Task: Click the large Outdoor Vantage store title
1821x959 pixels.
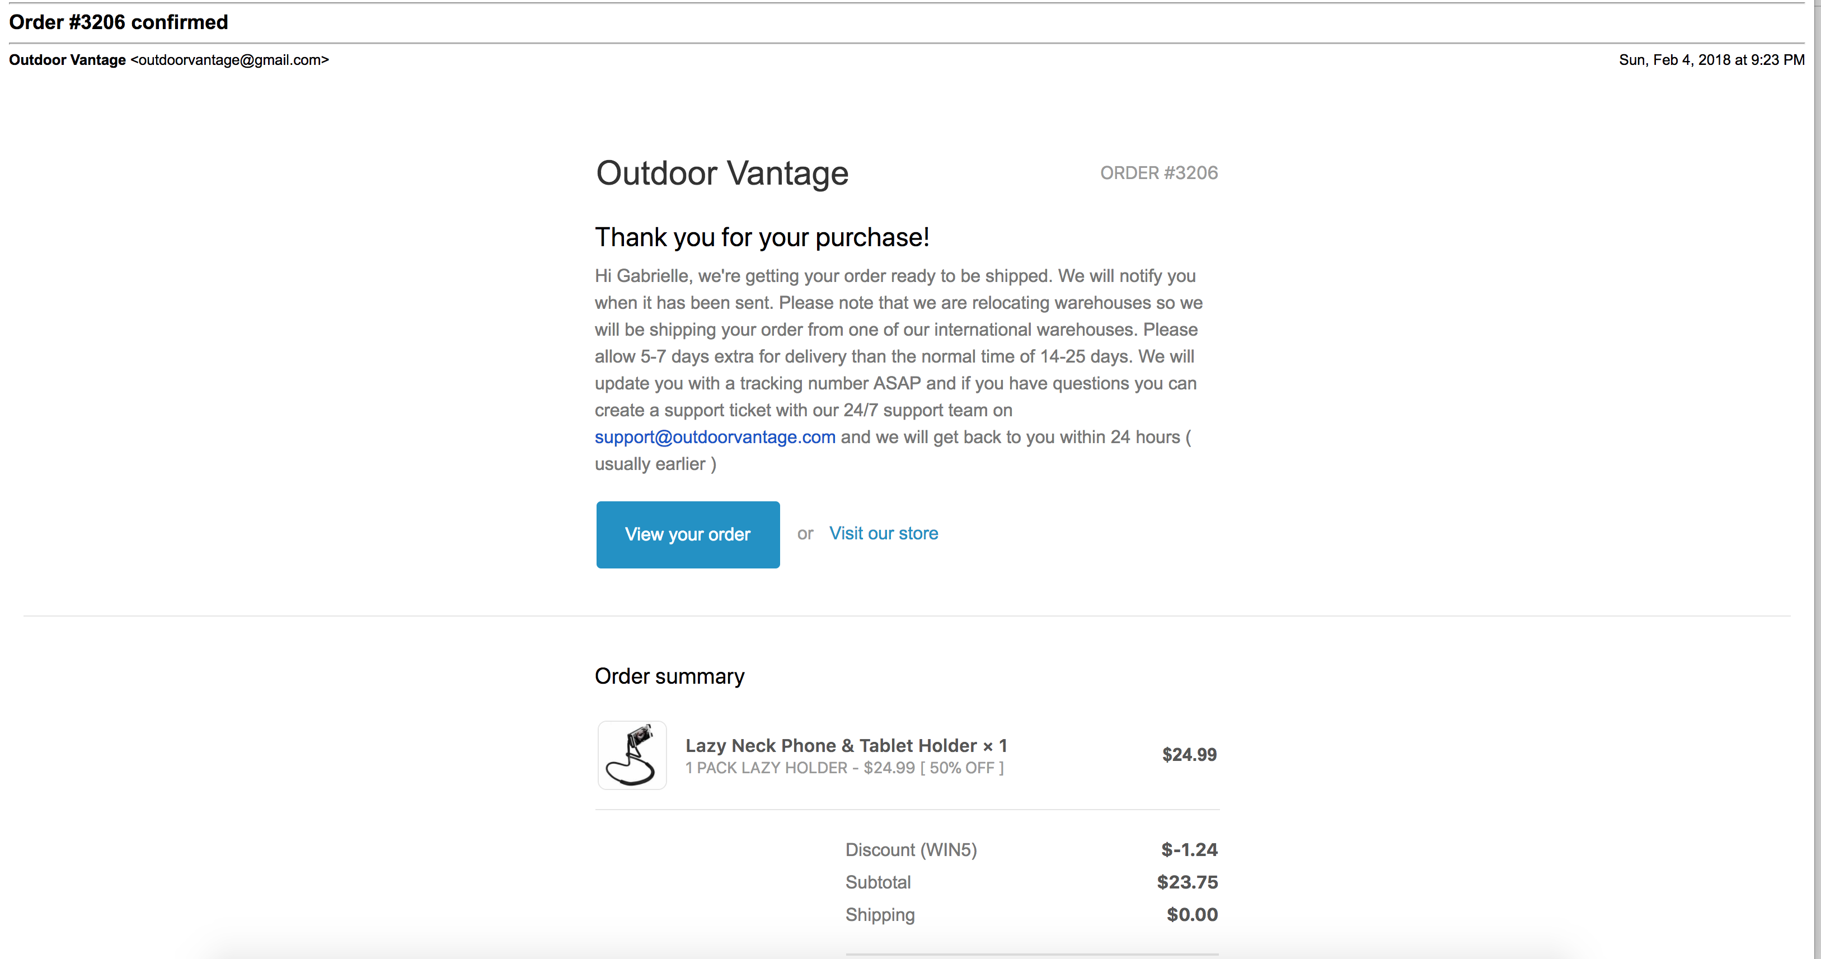Action: [722, 173]
